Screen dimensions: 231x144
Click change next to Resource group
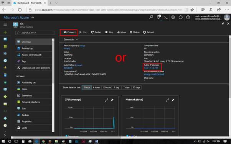tap(82, 46)
